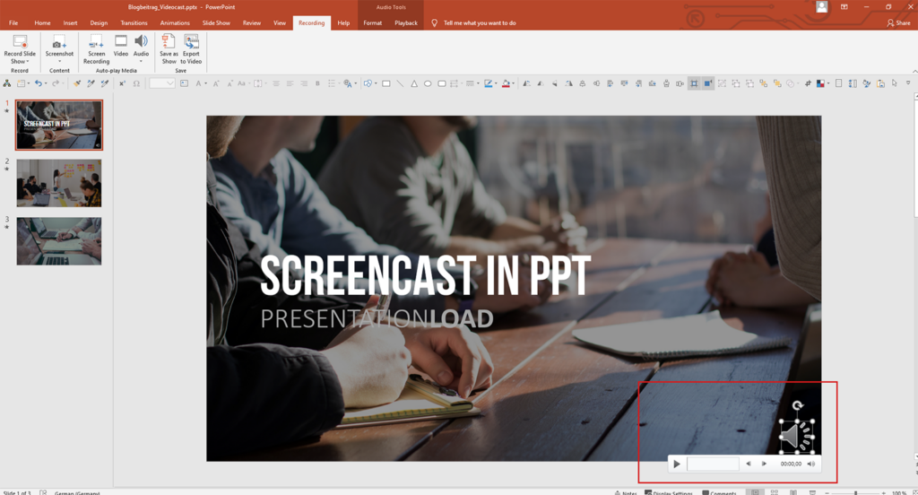Click the Share button

pos(898,22)
